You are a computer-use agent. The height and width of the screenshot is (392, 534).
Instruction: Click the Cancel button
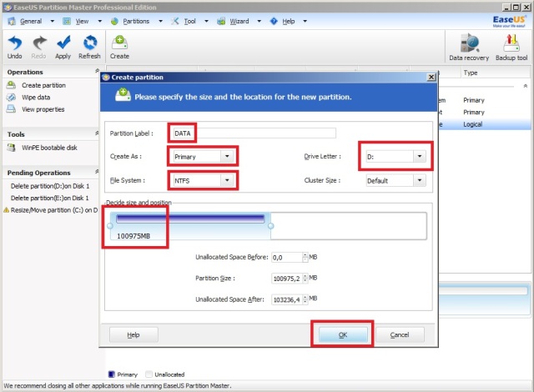point(400,334)
